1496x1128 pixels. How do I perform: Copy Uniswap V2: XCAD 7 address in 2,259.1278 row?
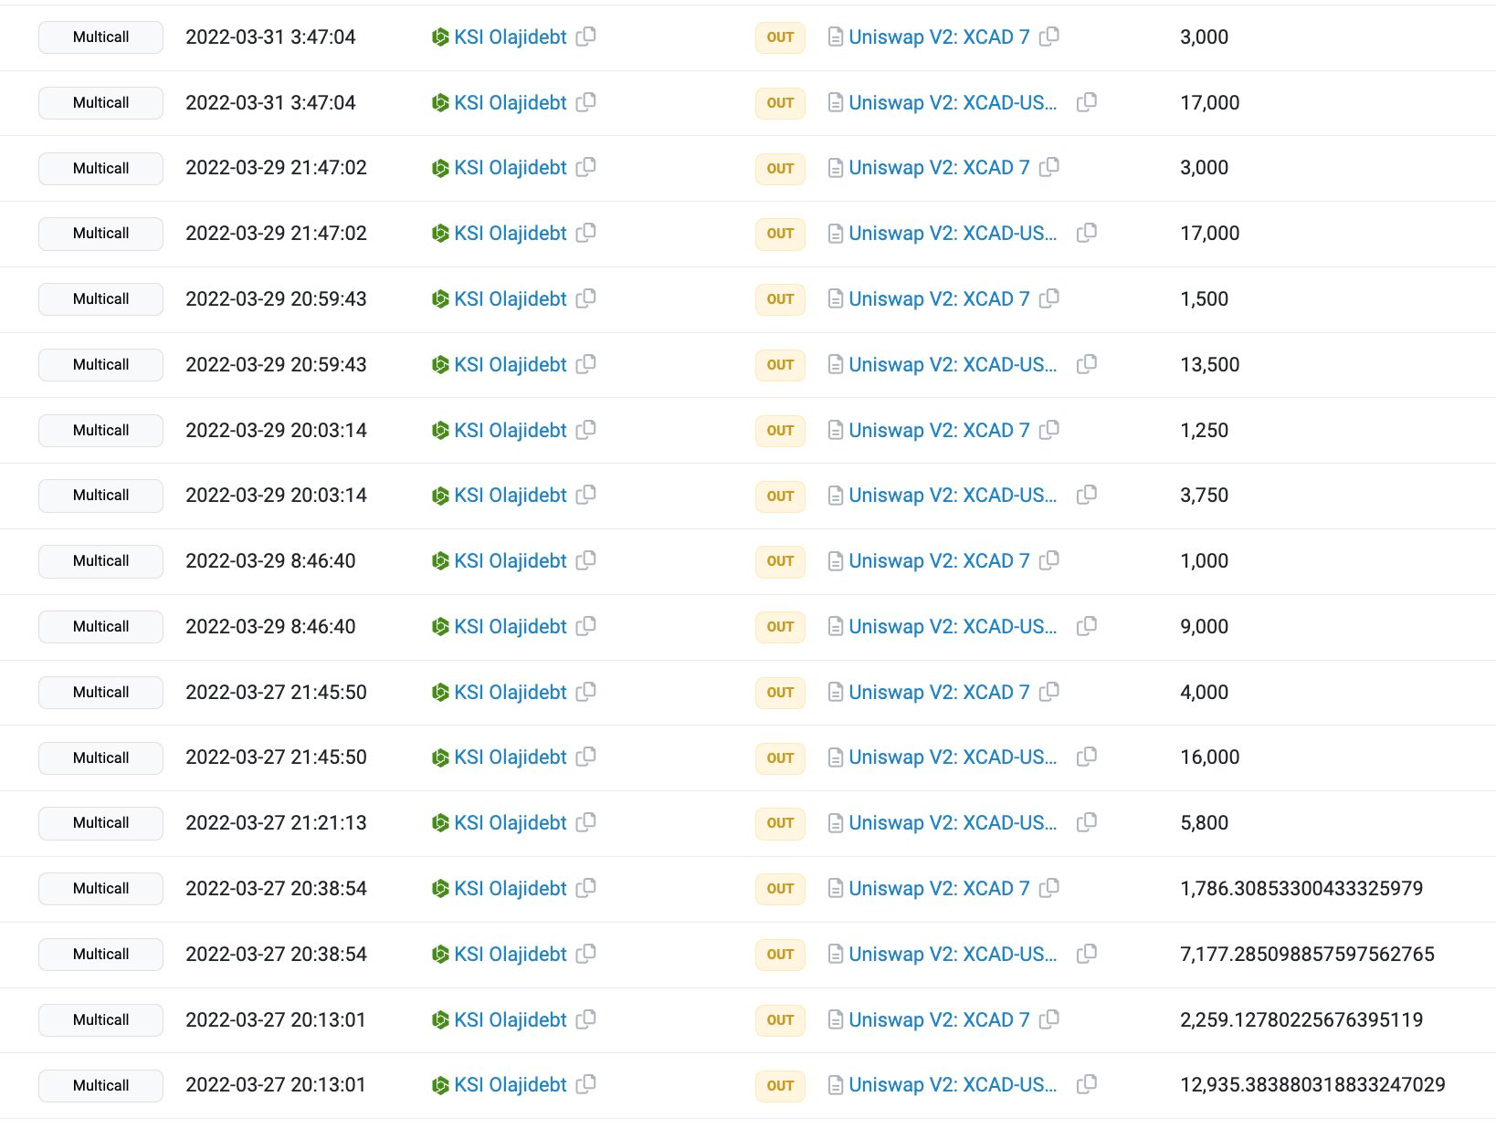(1049, 1019)
